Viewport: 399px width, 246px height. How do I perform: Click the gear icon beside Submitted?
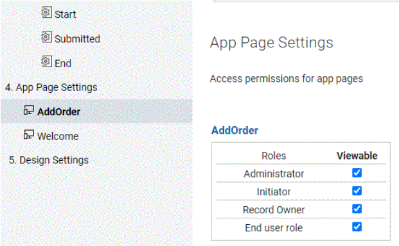[x=46, y=37]
